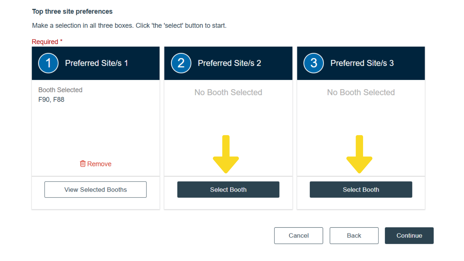Click the yellow arrow above Preferred Site/s 3 button
The height and width of the screenshot is (261, 464).
359,155
